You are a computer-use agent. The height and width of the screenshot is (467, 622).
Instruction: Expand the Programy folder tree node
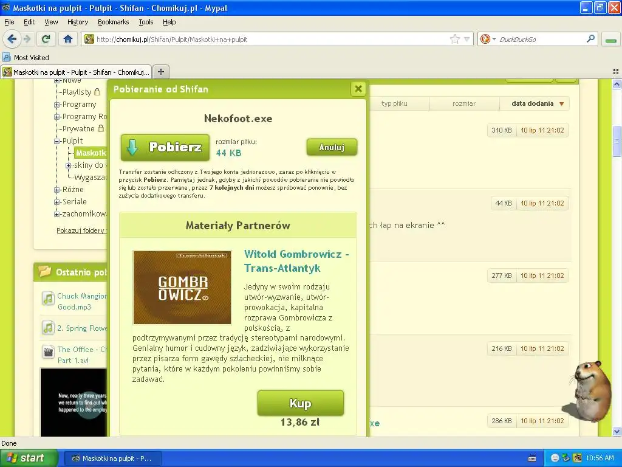[56, 105]
